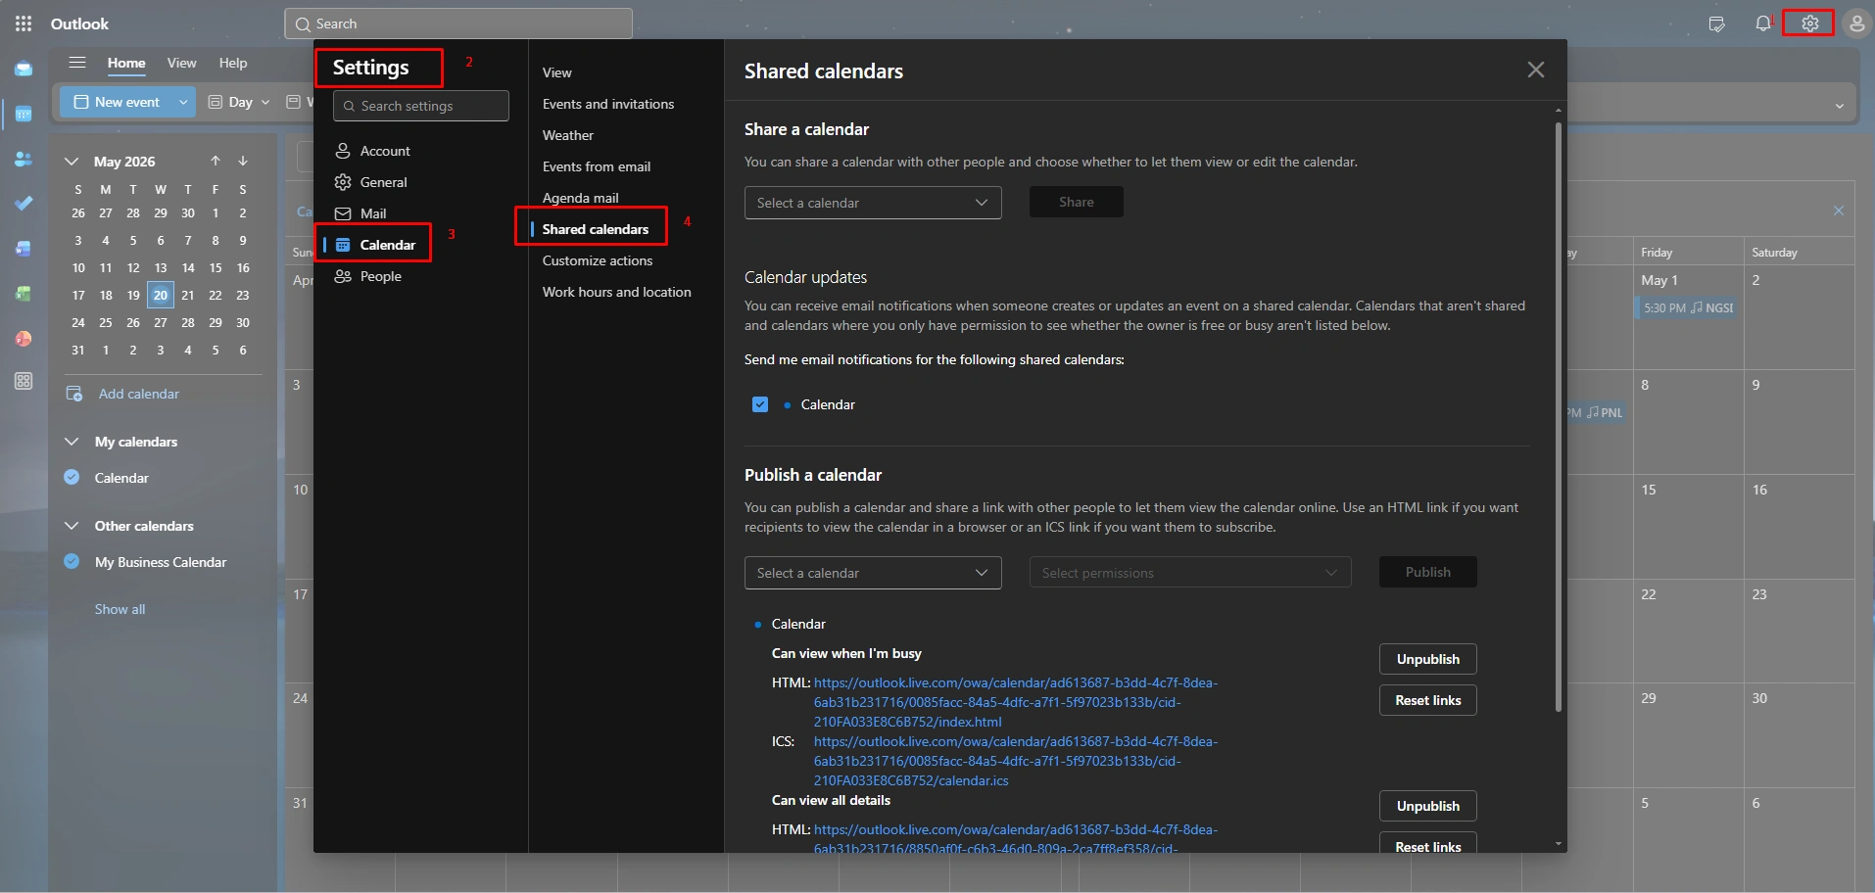The height and width of the screenshot is (893, 1875).
Task: Open the busy-only HTML calendar link
Action: click(1015, 702)
